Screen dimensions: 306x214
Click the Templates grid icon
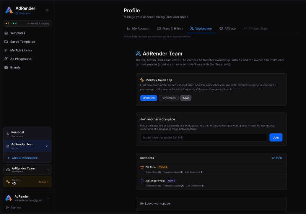6,33
